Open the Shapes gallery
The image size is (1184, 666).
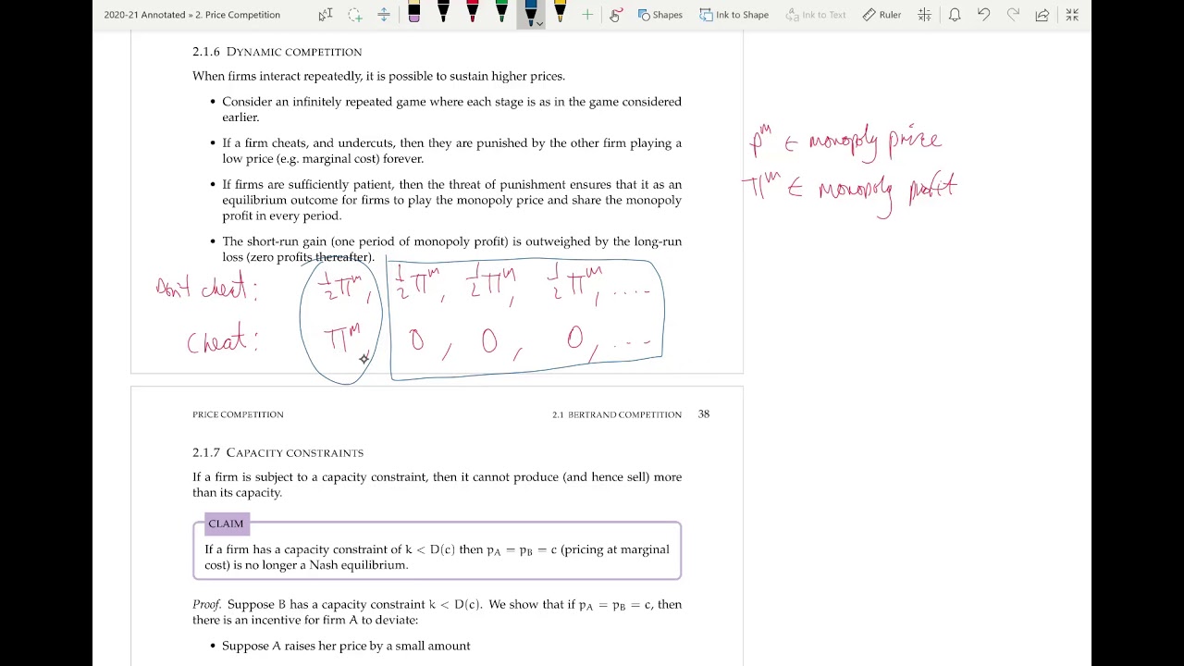[660, 15]
